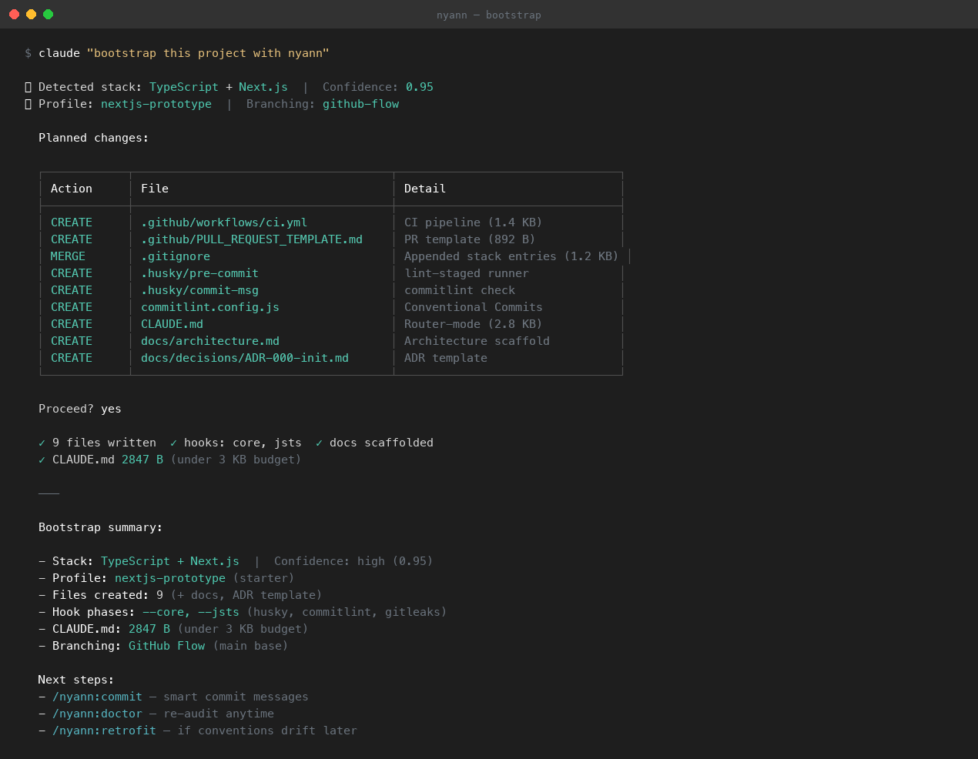Select the MERGE action on .gitignore row
This screenshot has width=978, height=759.
point(68,256)
